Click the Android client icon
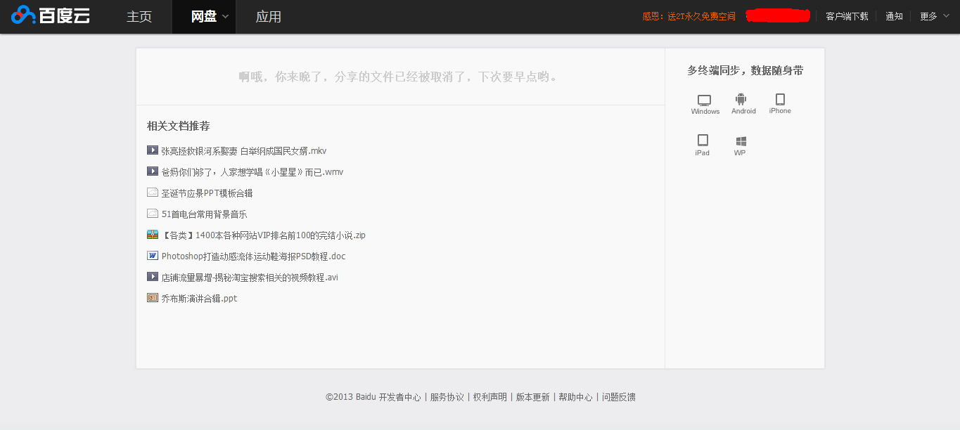Viewport: 960px width, 430px height. coord(743,104)
